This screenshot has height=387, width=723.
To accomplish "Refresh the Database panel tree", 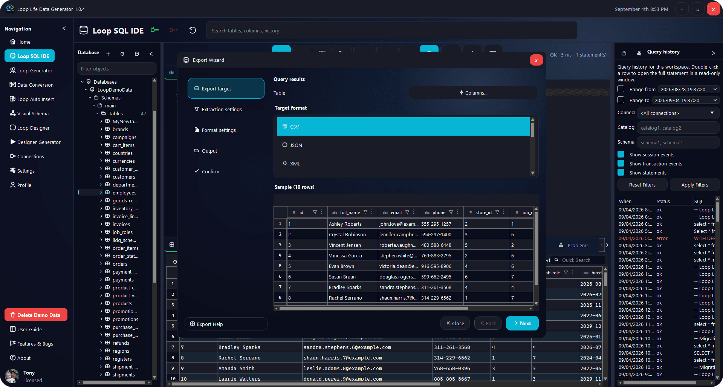I will click(x=122, y=54).
